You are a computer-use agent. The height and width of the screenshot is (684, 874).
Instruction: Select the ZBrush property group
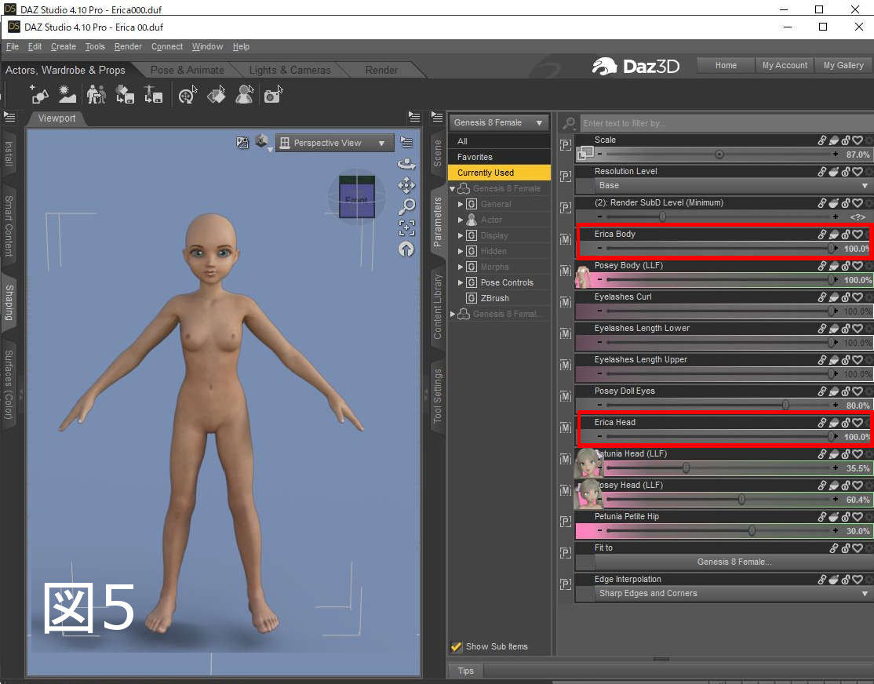tap(494, 298)
